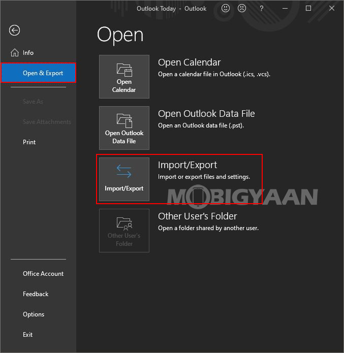The width and height of the screenshot is (344, 353).
Task: Open Help with the question mark icon
Action: 261,9
